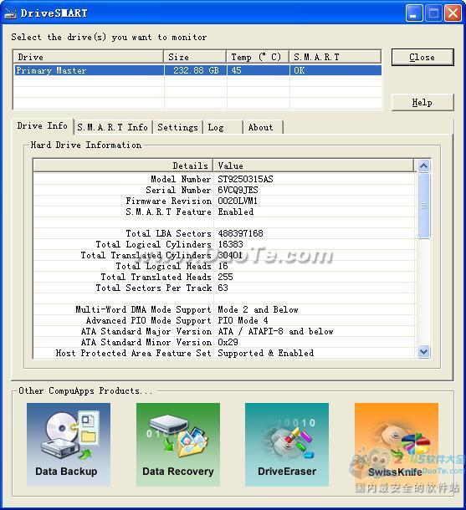Image resolution: width=466 pixels, height=510 pixels.
Task: Select the S.M.A.R.T Feature row label
Action: point(168,212)
